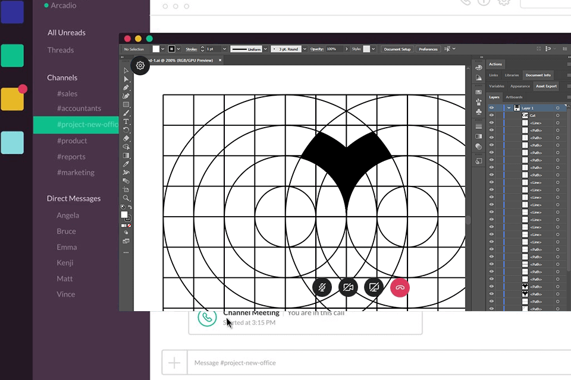Open the #marketing channel in Slack
Screen dimensions: 571x380
[x=76, y=172]
